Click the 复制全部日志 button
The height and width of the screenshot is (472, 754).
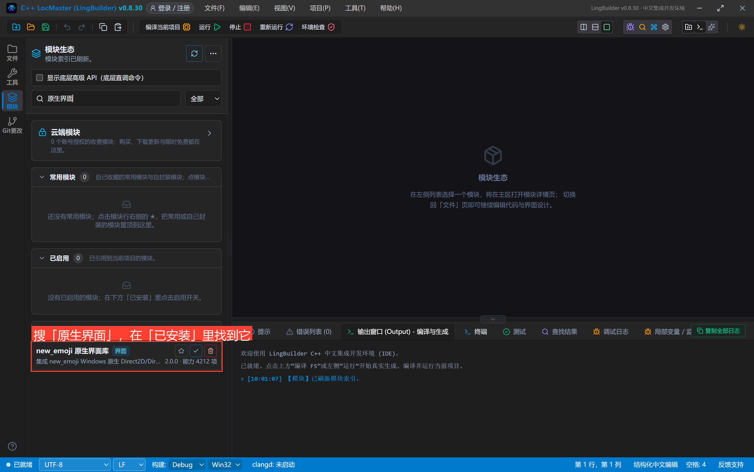point(718,331)
